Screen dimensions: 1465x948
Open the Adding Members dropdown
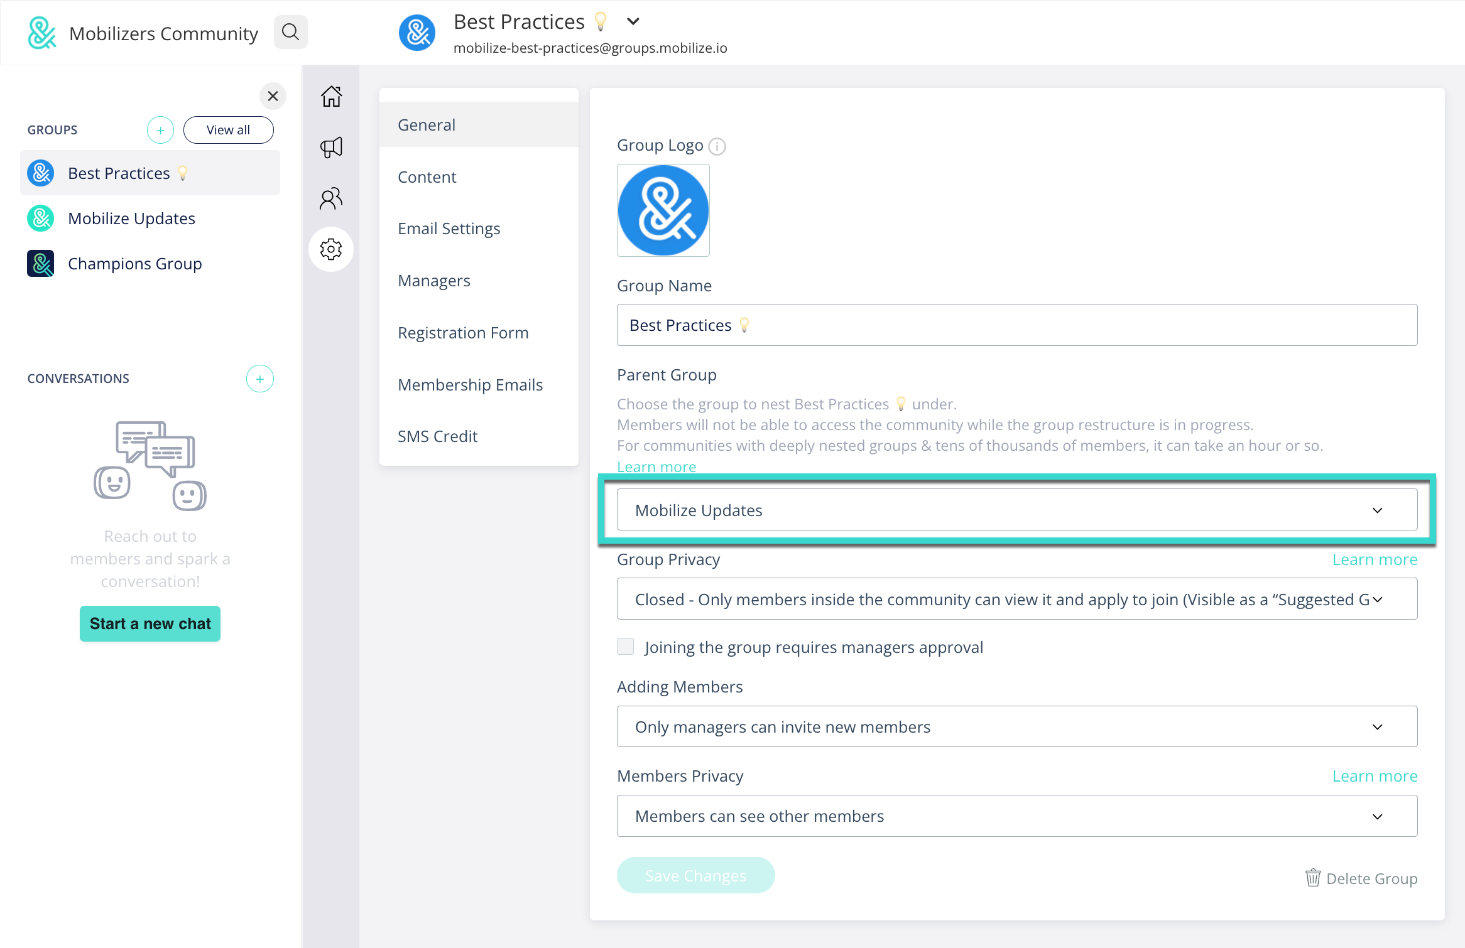[1017, 726]
